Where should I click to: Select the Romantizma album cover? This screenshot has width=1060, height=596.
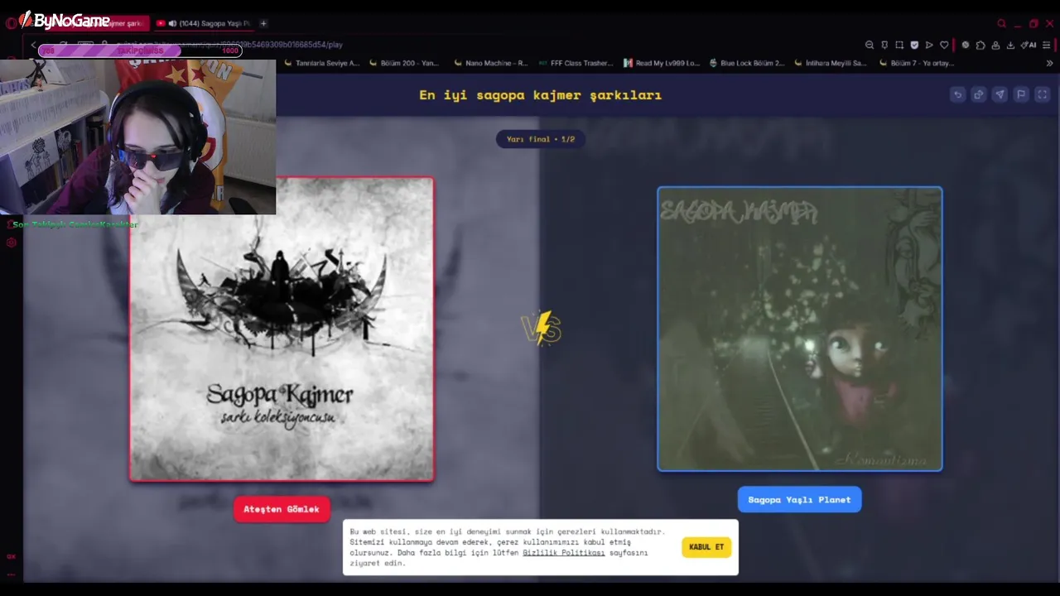[800, 329]
